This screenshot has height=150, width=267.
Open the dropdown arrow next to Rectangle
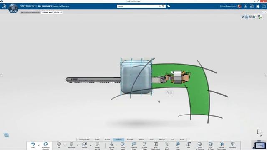click(78, 145)
